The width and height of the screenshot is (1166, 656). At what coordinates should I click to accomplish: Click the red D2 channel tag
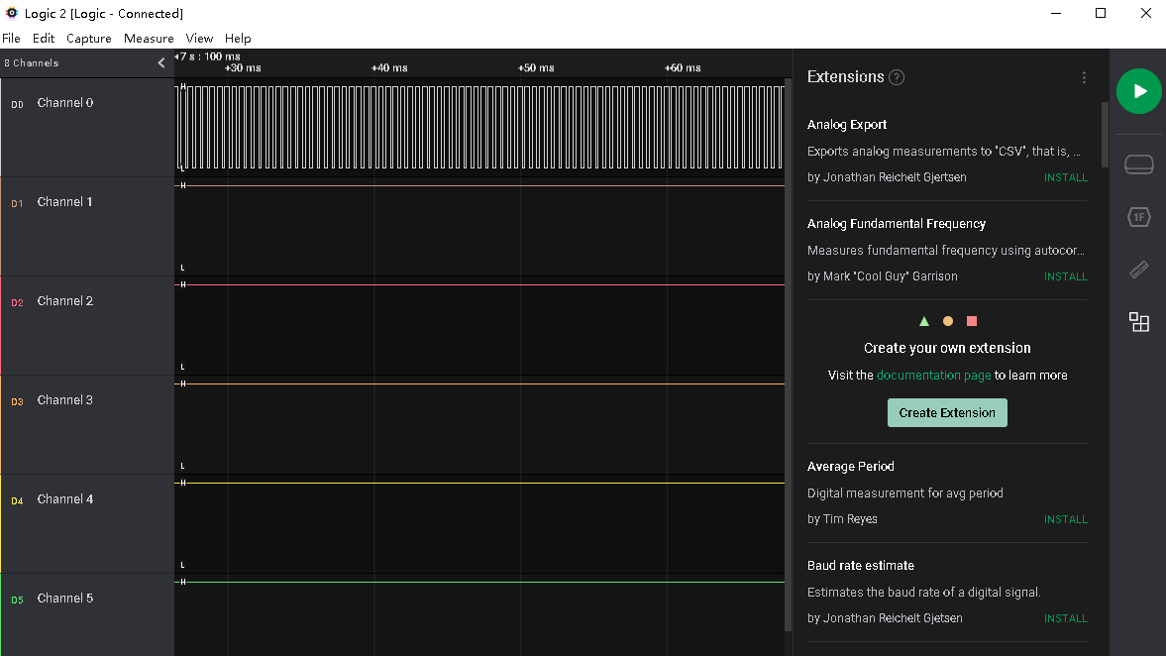pyautogui.click(x=17, y=302)
